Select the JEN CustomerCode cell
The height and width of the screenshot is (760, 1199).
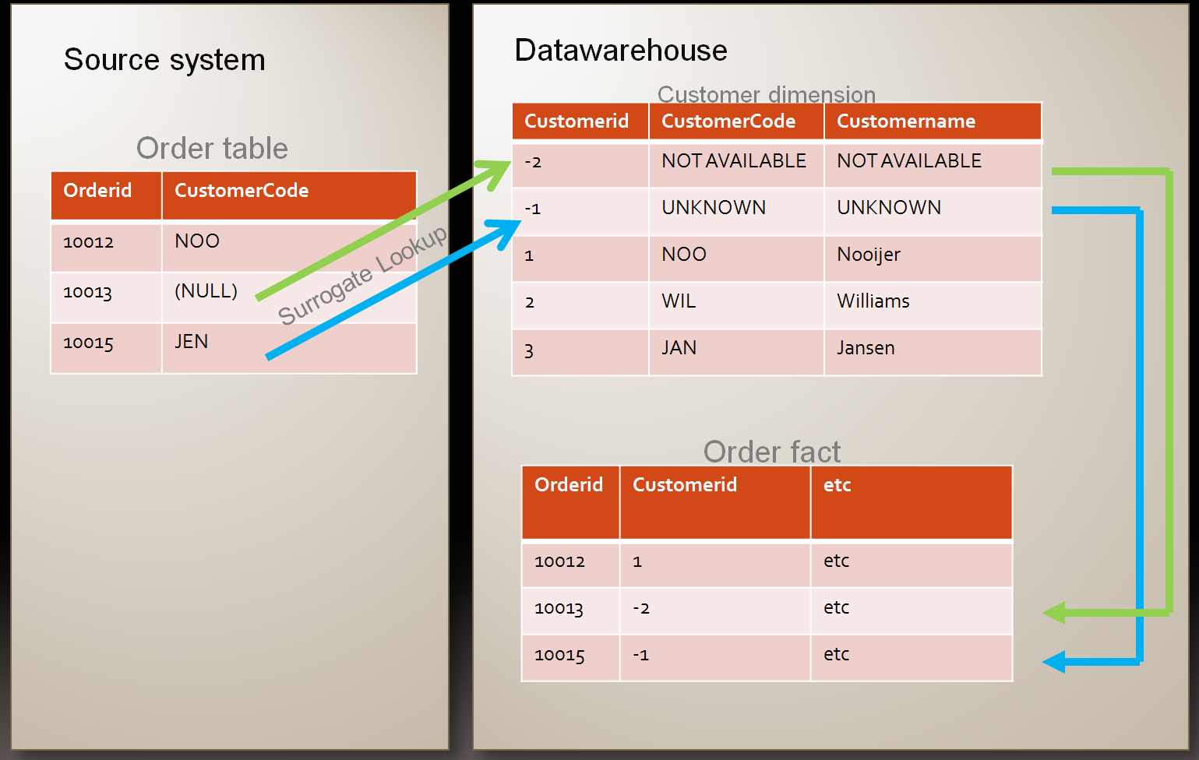point(190,341)
